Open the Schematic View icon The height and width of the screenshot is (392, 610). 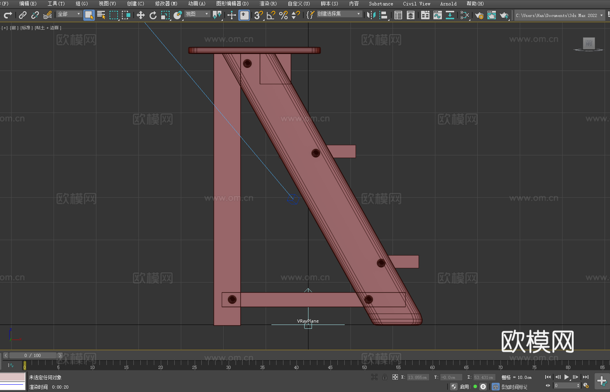[450, 15]
